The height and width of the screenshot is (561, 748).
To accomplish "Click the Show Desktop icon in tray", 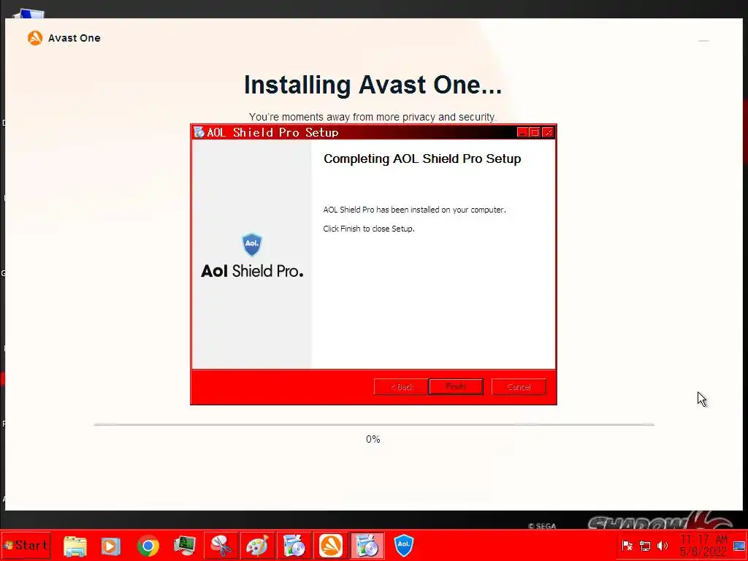I will (739, 546).
